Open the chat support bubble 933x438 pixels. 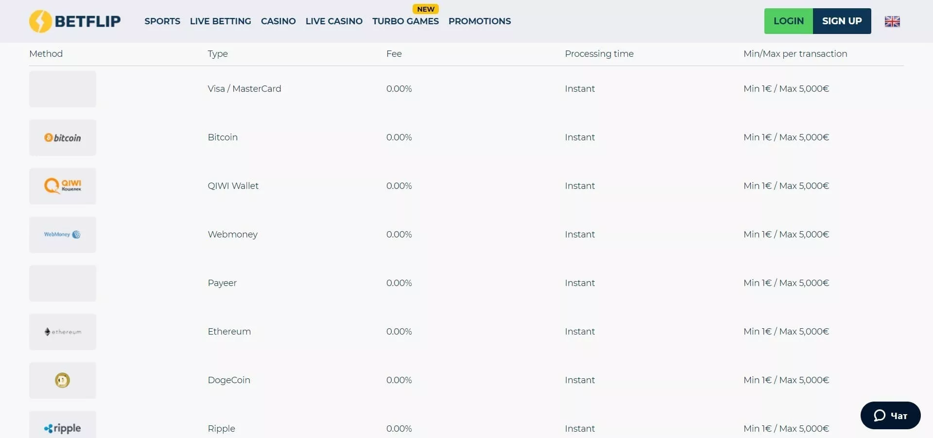click(890, 415)
